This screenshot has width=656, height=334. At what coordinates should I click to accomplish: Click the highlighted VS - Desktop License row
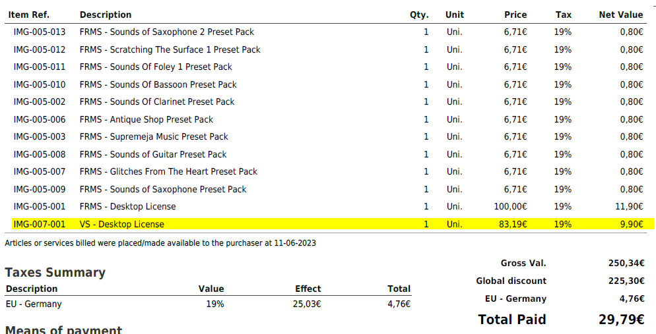(121, 224)
